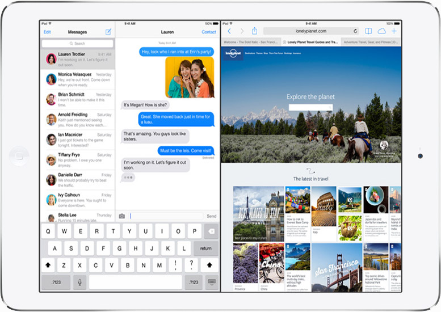Tap Edit in Messages list
The height and width of the screenshot is (312, 441).
(x=47, y=32)
